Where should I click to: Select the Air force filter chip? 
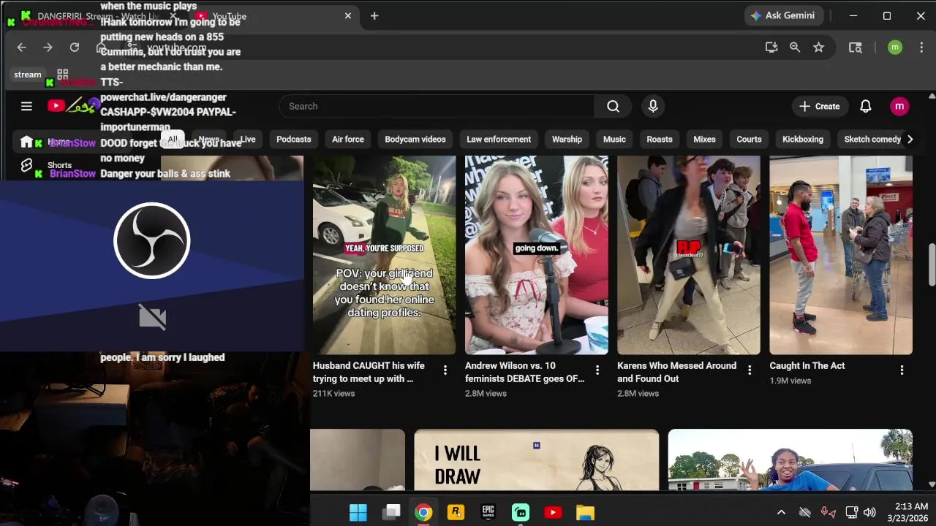click(348, 140)
